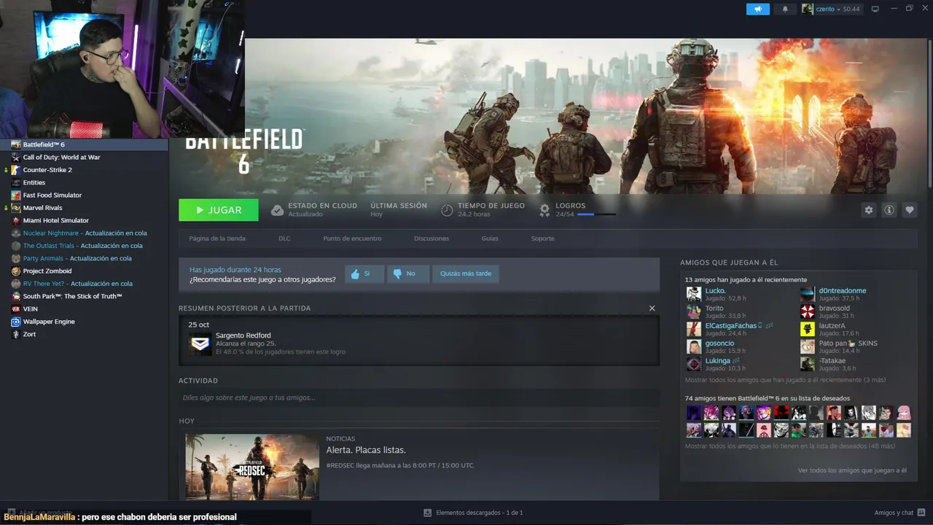Open the REDSEC news thumbnail
The height and width of the screenshot is (525, 933).
click(251, 467)
